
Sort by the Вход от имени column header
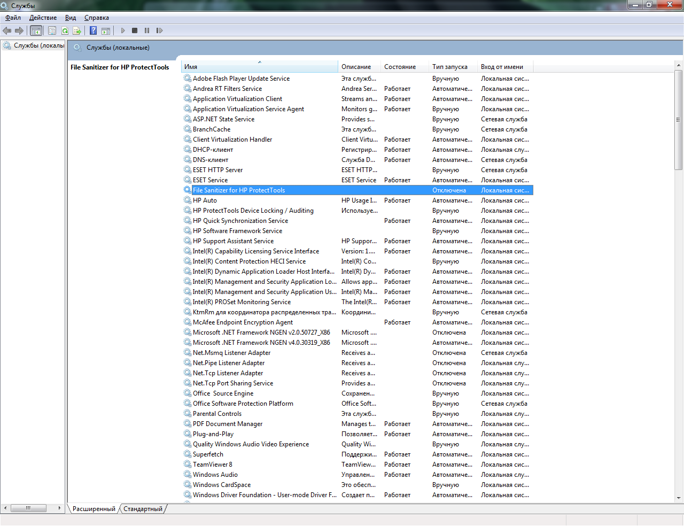(x=505, y=67)
